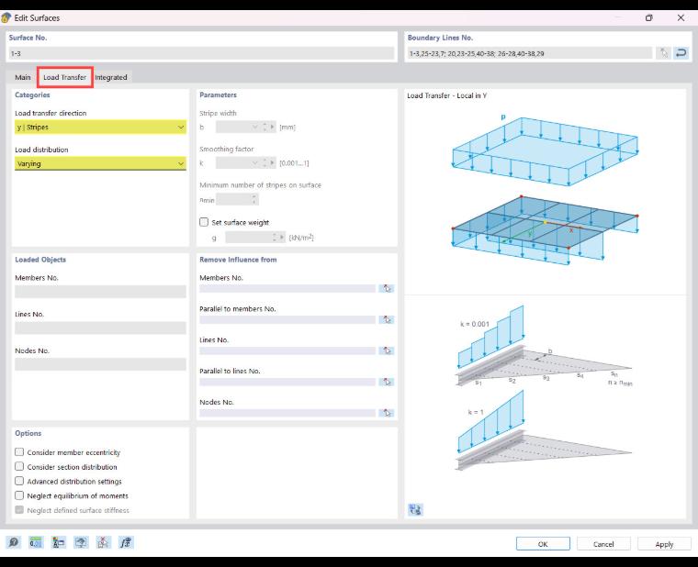
Task: Click the surface weight g spinner
Action: click(x=275, y=238)
